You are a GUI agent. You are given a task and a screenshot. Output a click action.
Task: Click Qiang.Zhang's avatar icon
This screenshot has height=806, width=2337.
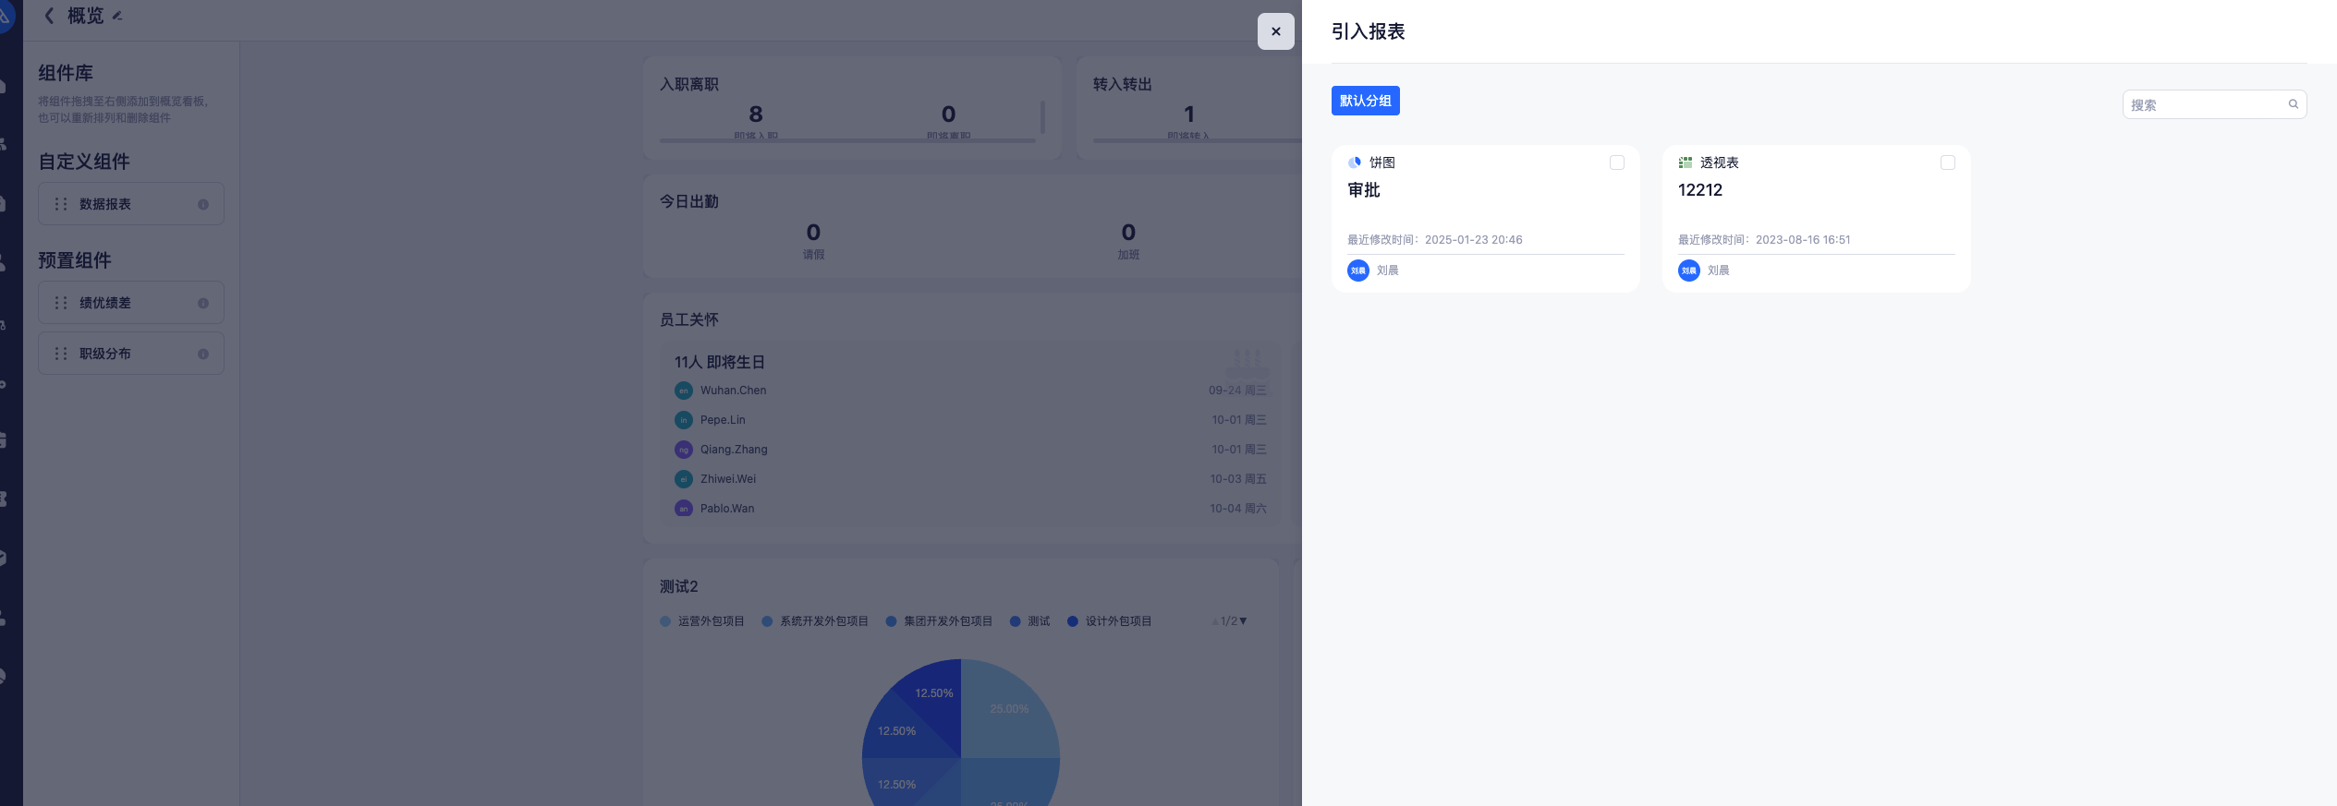click(684, 450)
